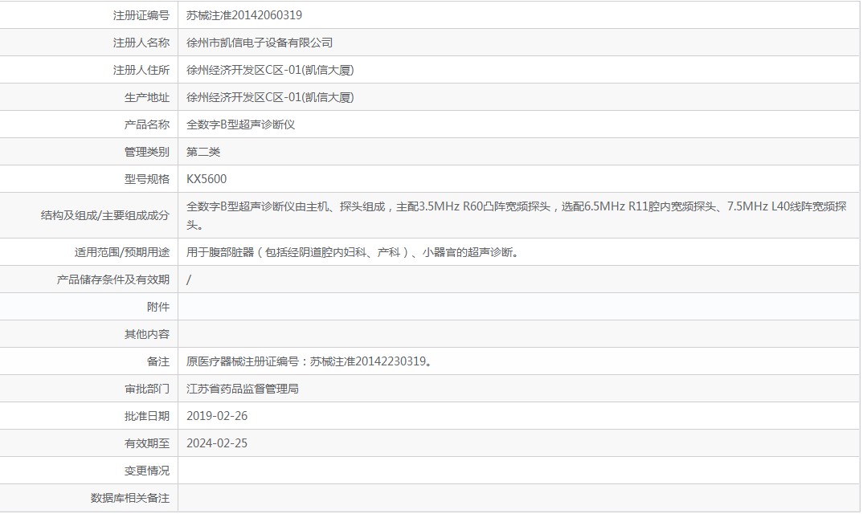The height and width of the screenshot is (522, 863).
Task: Click the 审批部门 label
Action: click(x=147, y=389)
